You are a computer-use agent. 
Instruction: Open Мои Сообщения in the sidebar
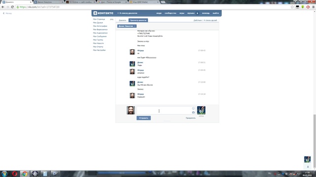point(100,36)
